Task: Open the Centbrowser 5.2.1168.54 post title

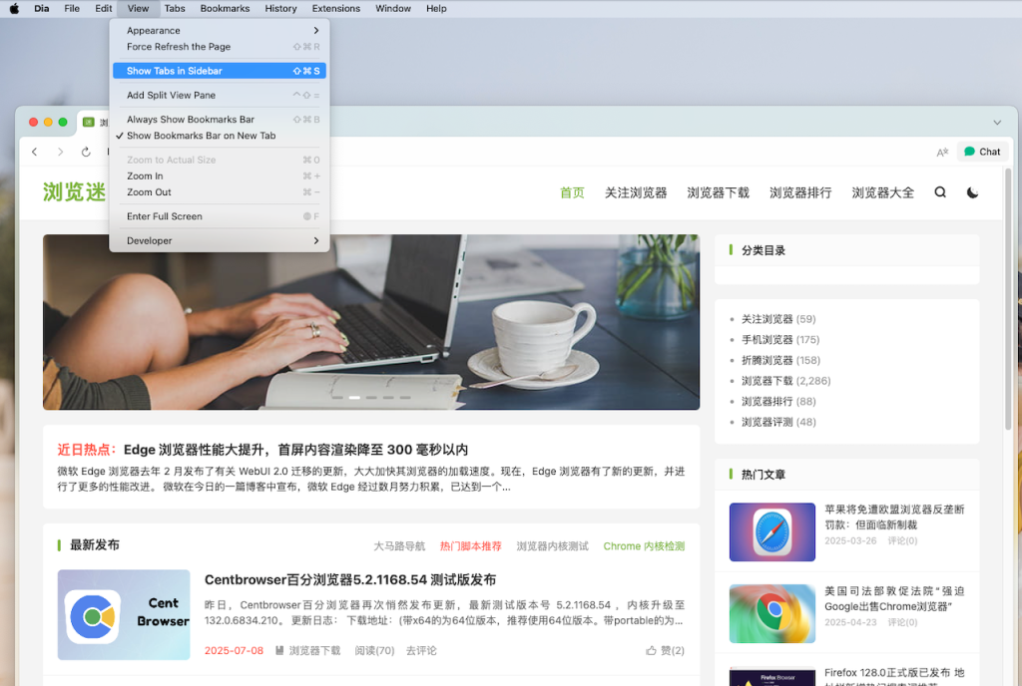Action: tap(350, 580)
